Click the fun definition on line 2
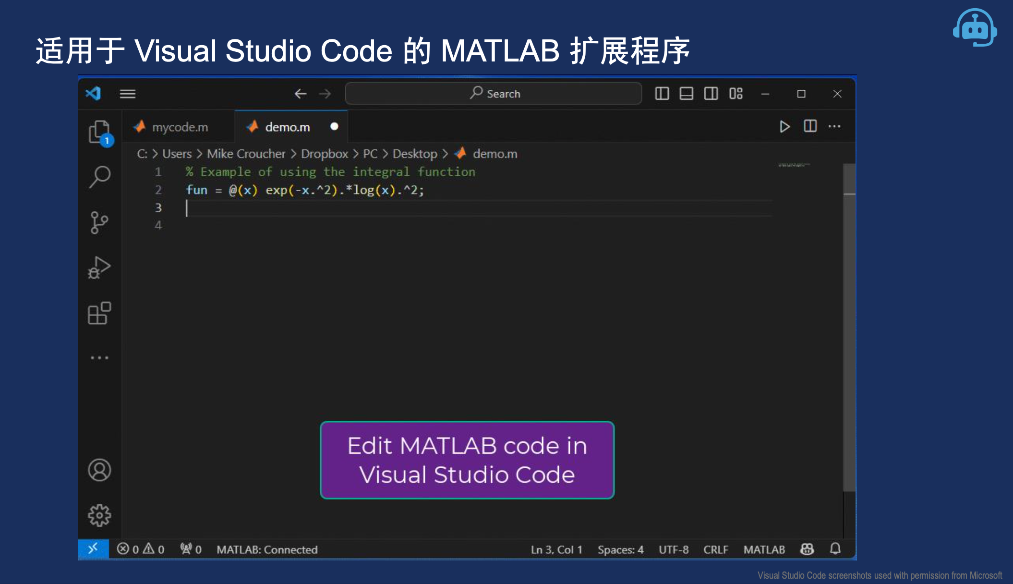The width and height of the screenshot is (1013, 584). point(305,190)
